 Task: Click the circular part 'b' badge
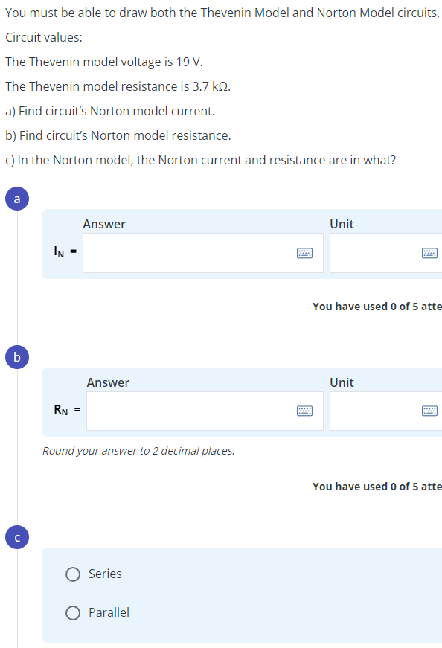click(x=16, y=357)
